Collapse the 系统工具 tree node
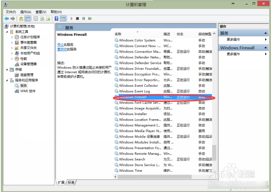The image size is (271, 192). (7, 32)
